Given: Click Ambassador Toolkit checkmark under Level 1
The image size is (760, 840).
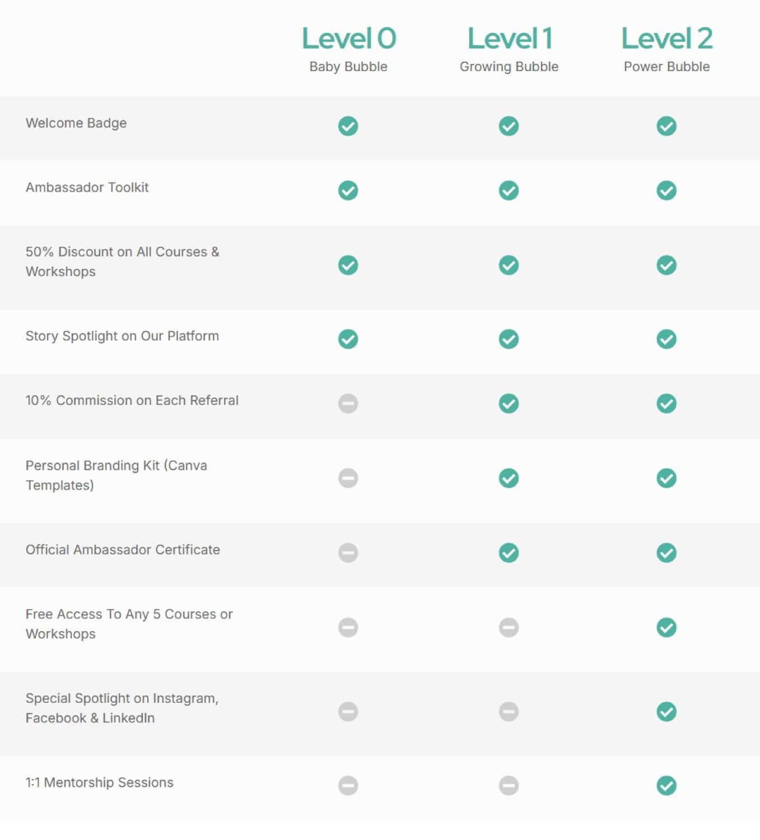Looking at the screenshot, I should [509, 190].
